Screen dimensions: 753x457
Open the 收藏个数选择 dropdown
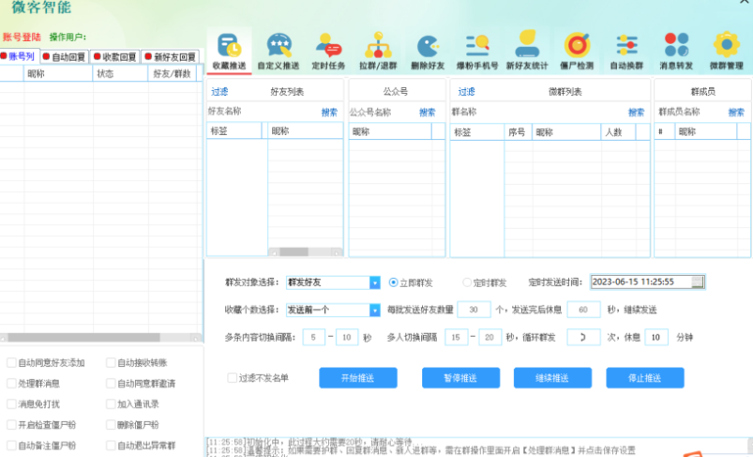(x=375, y=310)
